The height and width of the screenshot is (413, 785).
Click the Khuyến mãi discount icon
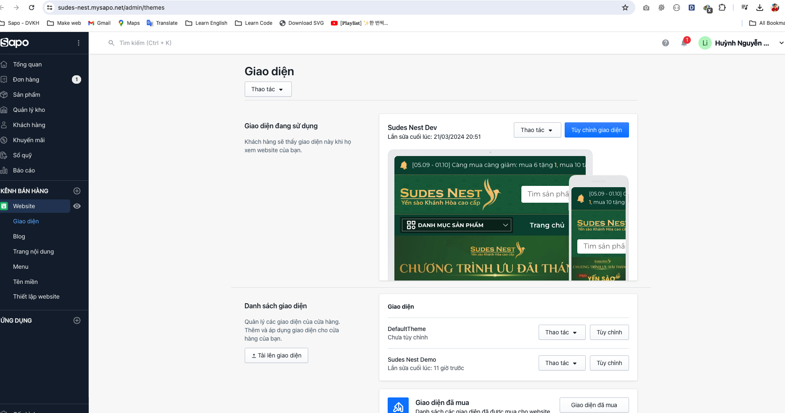point(4,140)
